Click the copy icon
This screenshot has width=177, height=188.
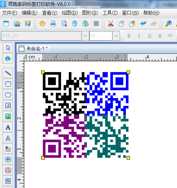(121, 23)
